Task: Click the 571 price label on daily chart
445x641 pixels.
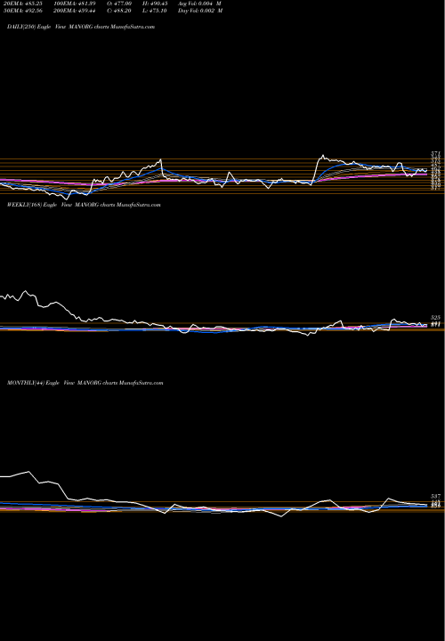Action: [435, 153]
